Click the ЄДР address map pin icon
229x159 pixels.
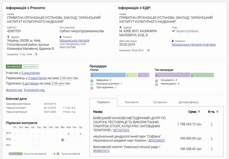[x=120, y=27]
